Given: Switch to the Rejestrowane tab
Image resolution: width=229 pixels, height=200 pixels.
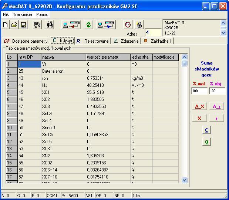Looking at the screenshot, I should (x=92, y=41).
